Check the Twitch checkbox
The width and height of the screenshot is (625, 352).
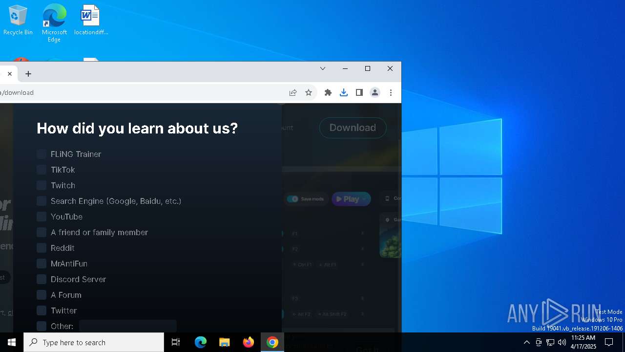[x=42, y=185]
